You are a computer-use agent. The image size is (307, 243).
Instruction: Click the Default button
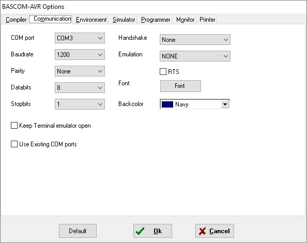pyautogui.click(x=78, y=231)
